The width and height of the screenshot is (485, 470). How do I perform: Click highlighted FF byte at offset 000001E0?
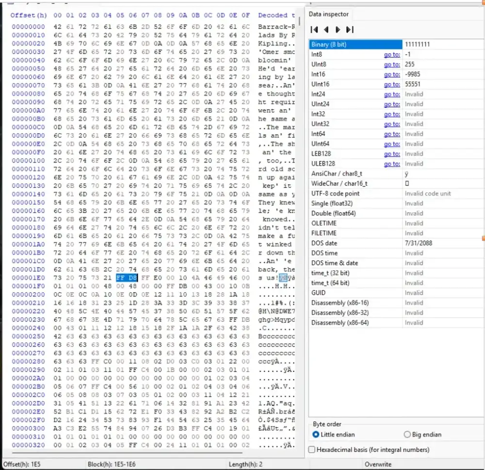(x=121, y=278)
